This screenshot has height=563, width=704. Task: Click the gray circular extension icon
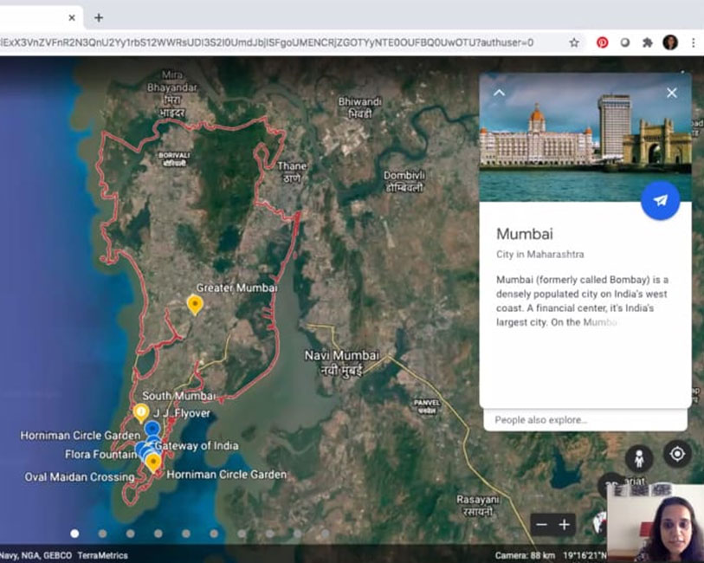624,42
